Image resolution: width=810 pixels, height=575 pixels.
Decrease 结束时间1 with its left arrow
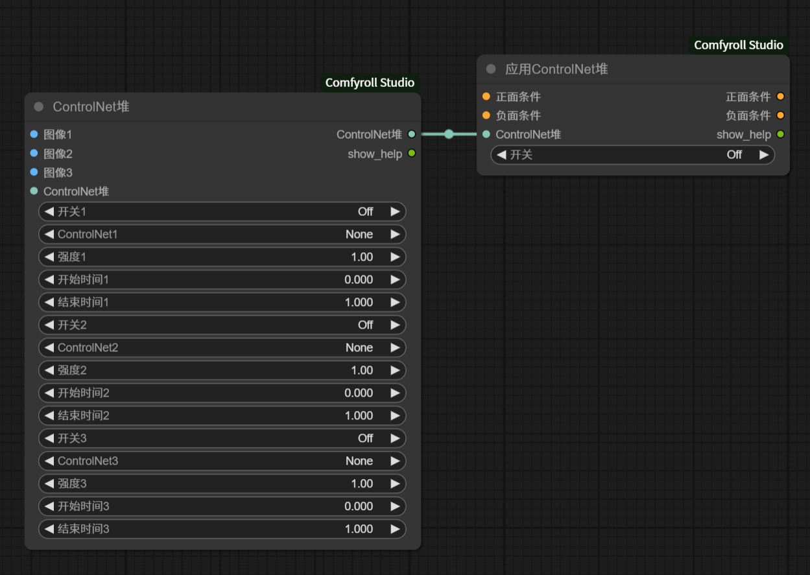tap(49, 302)
